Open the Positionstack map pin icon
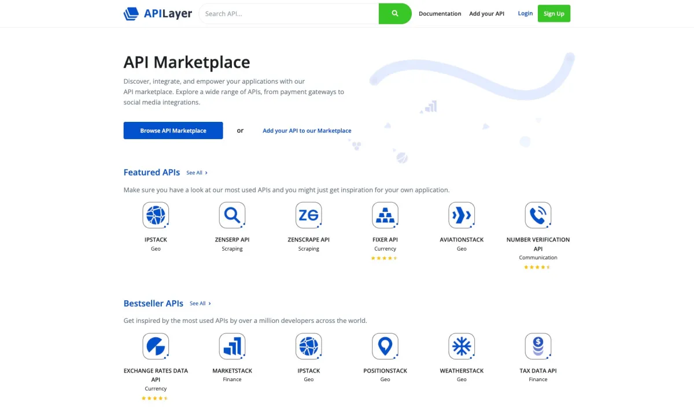 (x=385, y=347)
